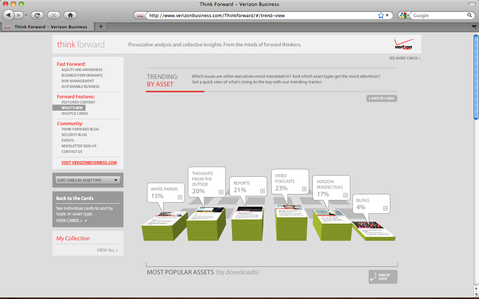
Task: Expand Thoughts From The Outside 20% callout
Action: (221, 192)
